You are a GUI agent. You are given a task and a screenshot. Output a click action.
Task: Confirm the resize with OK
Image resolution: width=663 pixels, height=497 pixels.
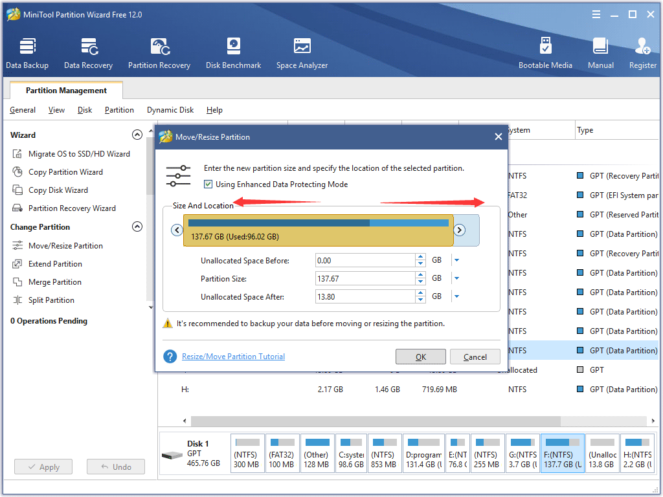pyautogui.click(x=420, y=356)
